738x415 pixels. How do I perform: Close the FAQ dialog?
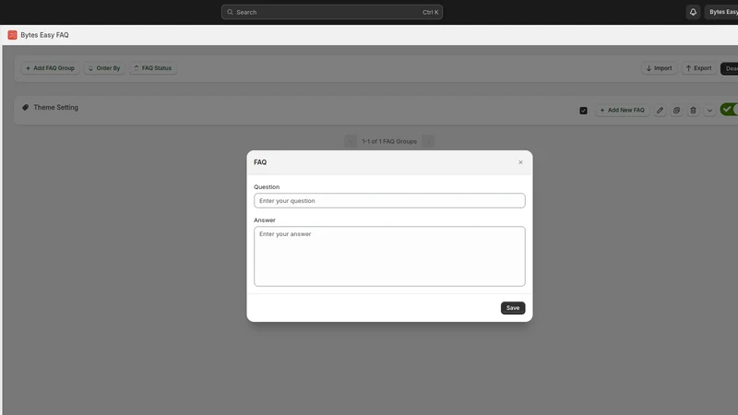[x=520, y=162]
